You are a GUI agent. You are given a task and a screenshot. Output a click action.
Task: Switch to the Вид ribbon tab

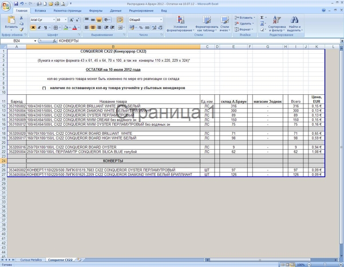164,10
